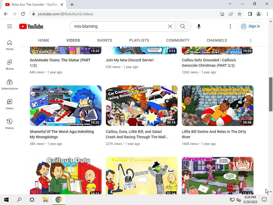Open the CHANNELS tab
273x205 pixels.
tap(217, 40)
